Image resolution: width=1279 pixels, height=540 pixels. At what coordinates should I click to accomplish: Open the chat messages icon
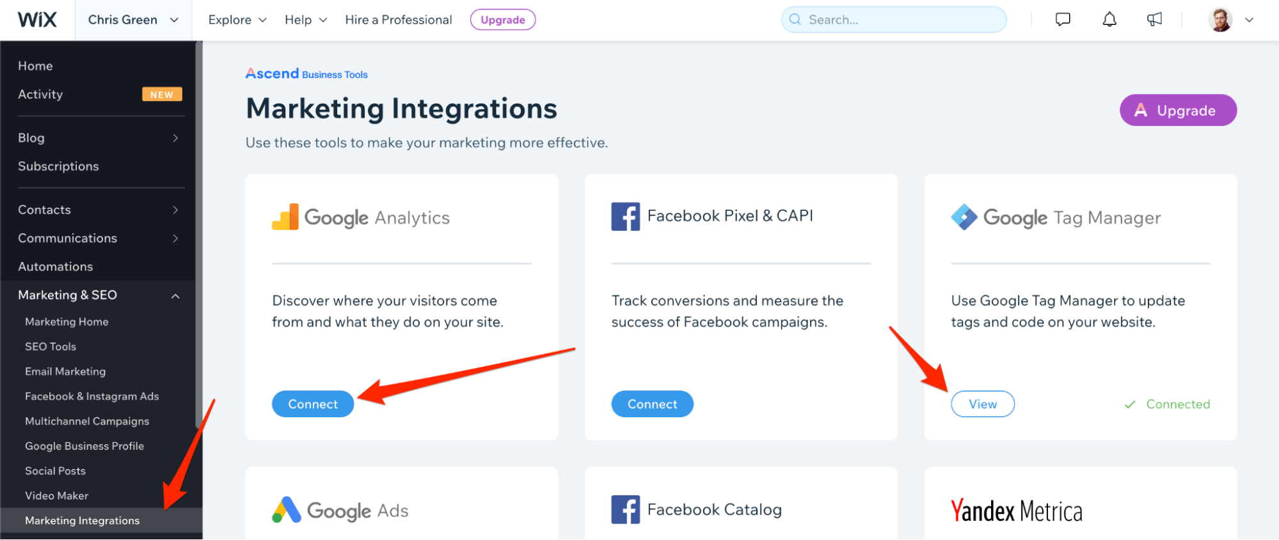(x=1063, y=19)
